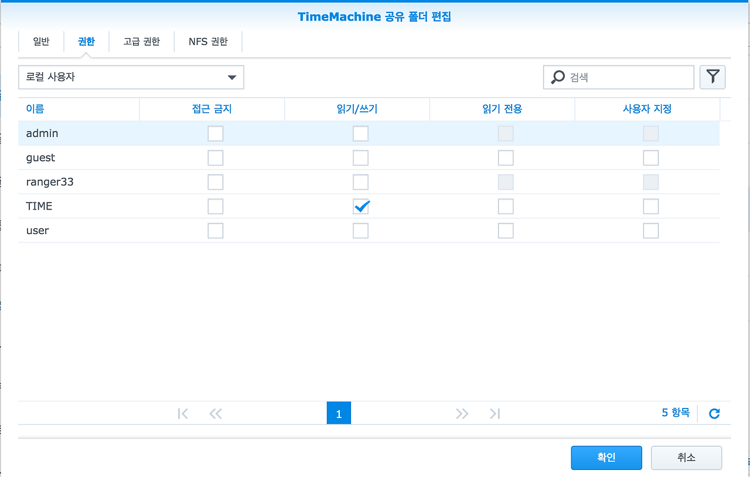Viewport: 750px width, 477px height.
Task: Select the NFS 권한 tab
Action: [207, 41]
